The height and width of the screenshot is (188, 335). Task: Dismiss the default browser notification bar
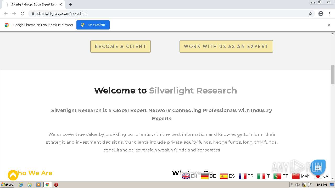329,25
